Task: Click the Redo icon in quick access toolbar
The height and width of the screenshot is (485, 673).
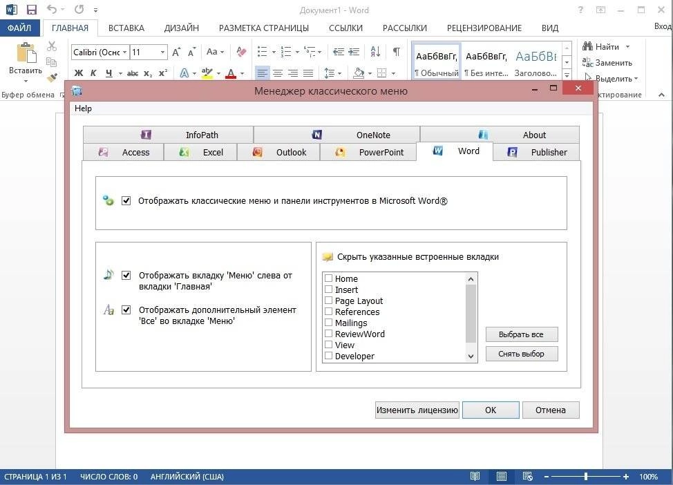Action: click(x=79, y=9)
